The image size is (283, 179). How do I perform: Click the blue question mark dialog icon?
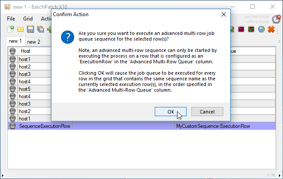(67, 37)
